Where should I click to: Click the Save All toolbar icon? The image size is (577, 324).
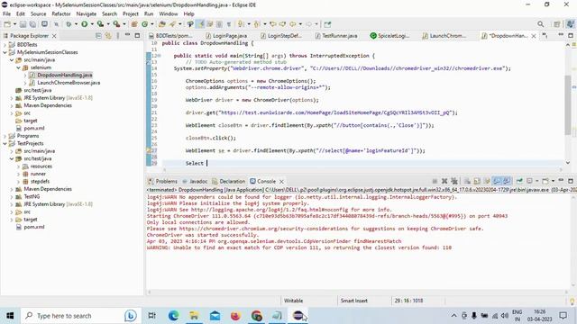coord(32,24)
